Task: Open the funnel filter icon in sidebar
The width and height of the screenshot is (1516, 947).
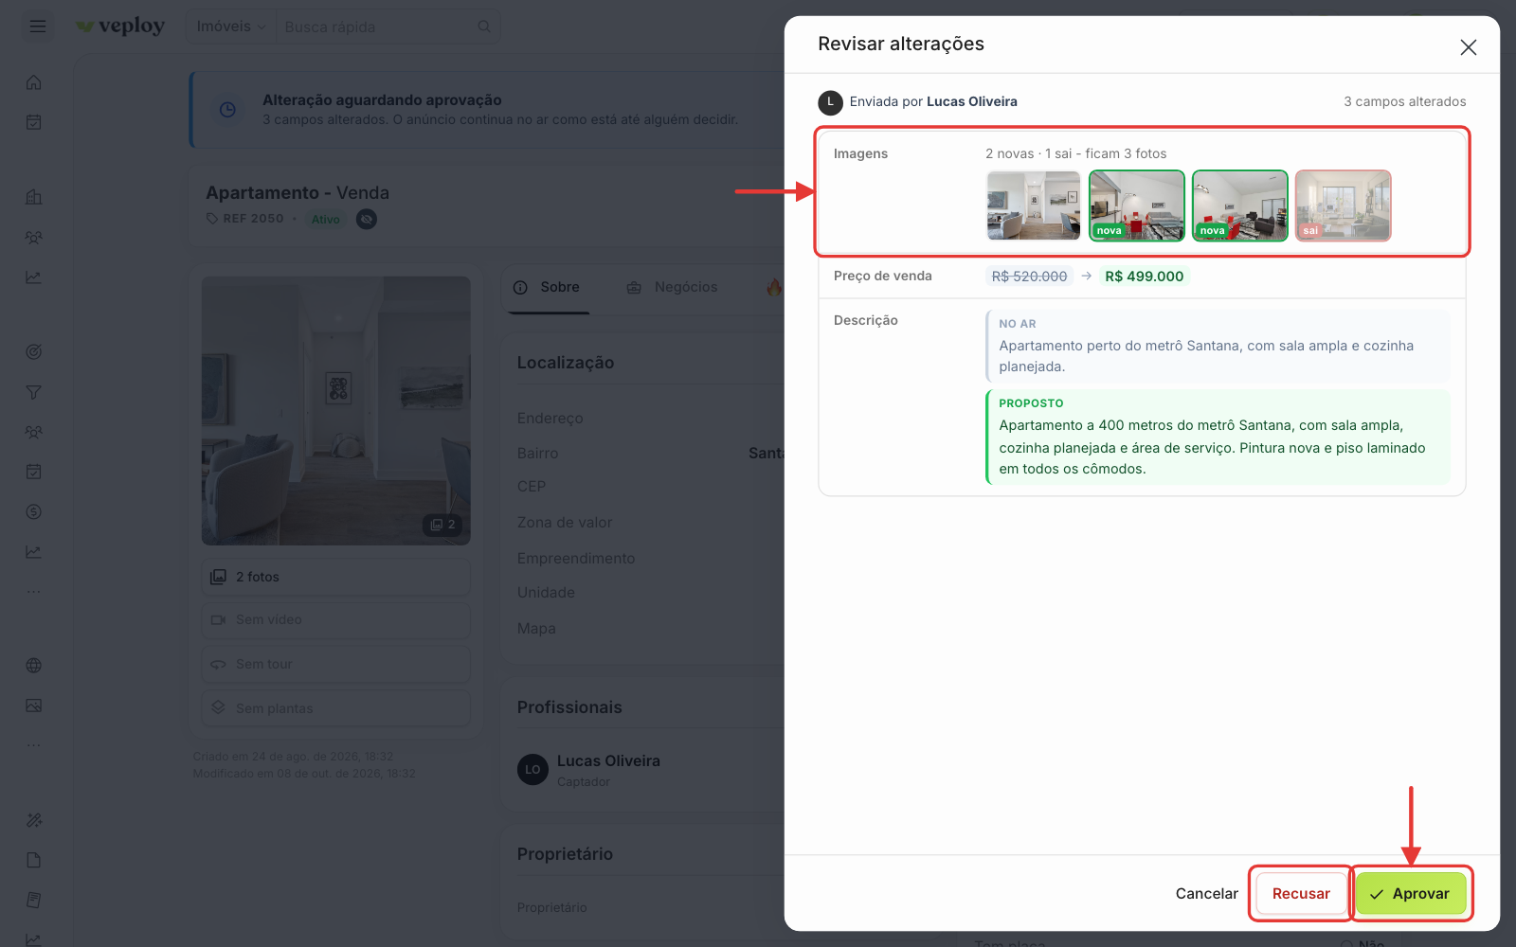Action: (x=34, y=392)
